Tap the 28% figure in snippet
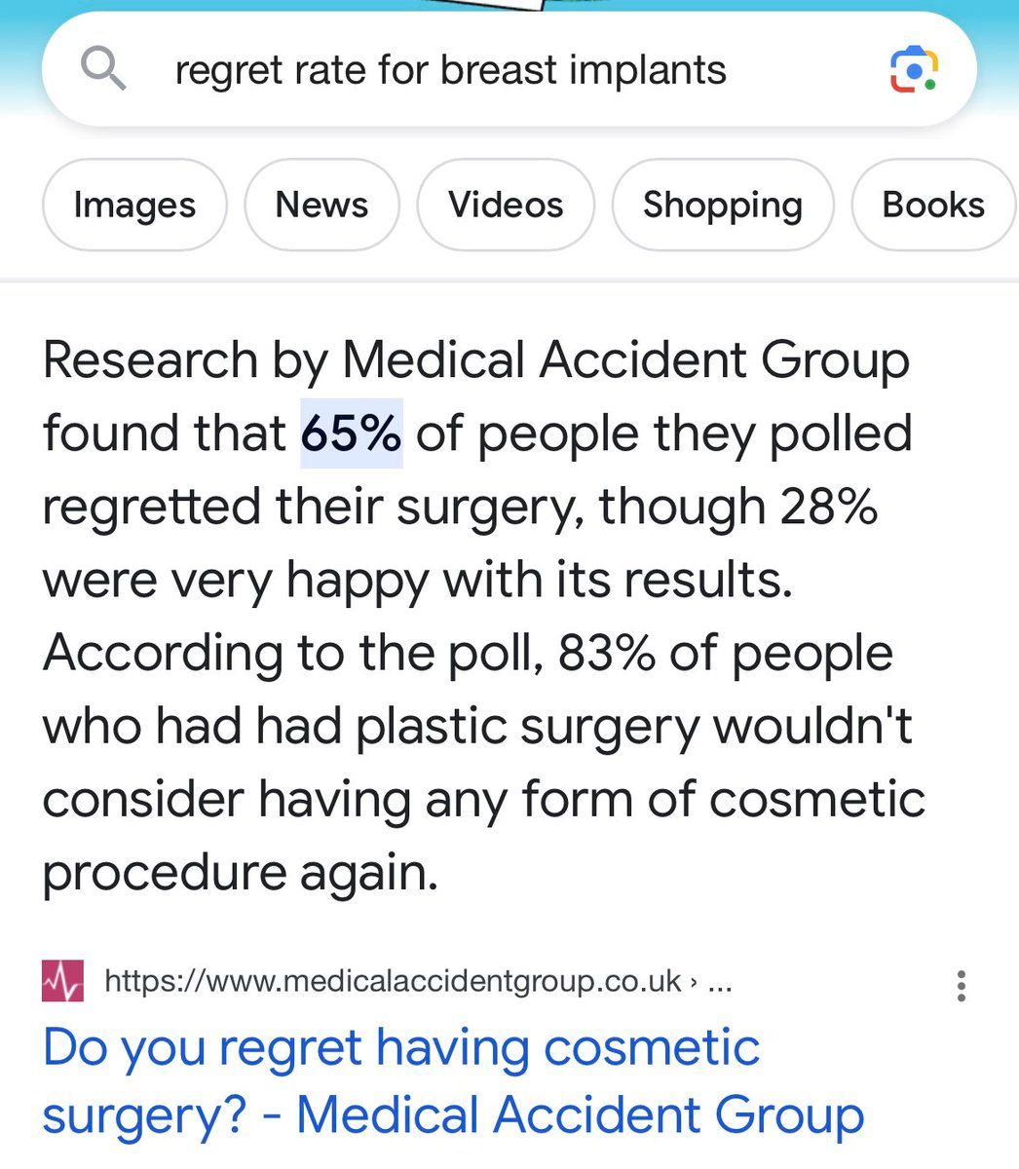The width and height of the screenshot is (1019, 1169). point(828,507)
